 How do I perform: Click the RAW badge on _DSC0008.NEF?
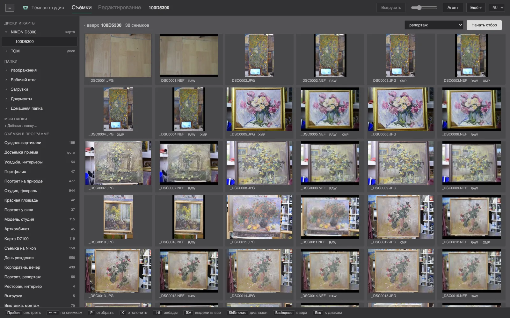pos(333,188)
